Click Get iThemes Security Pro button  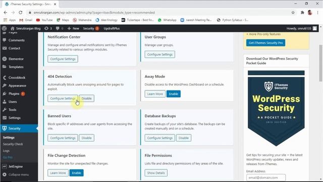click(265, 42)
